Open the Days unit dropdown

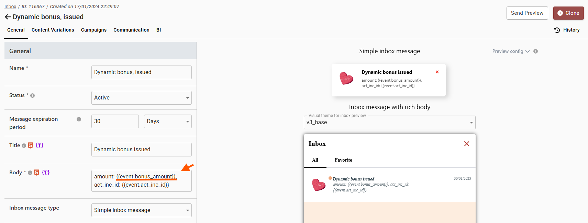coord(167,121)
